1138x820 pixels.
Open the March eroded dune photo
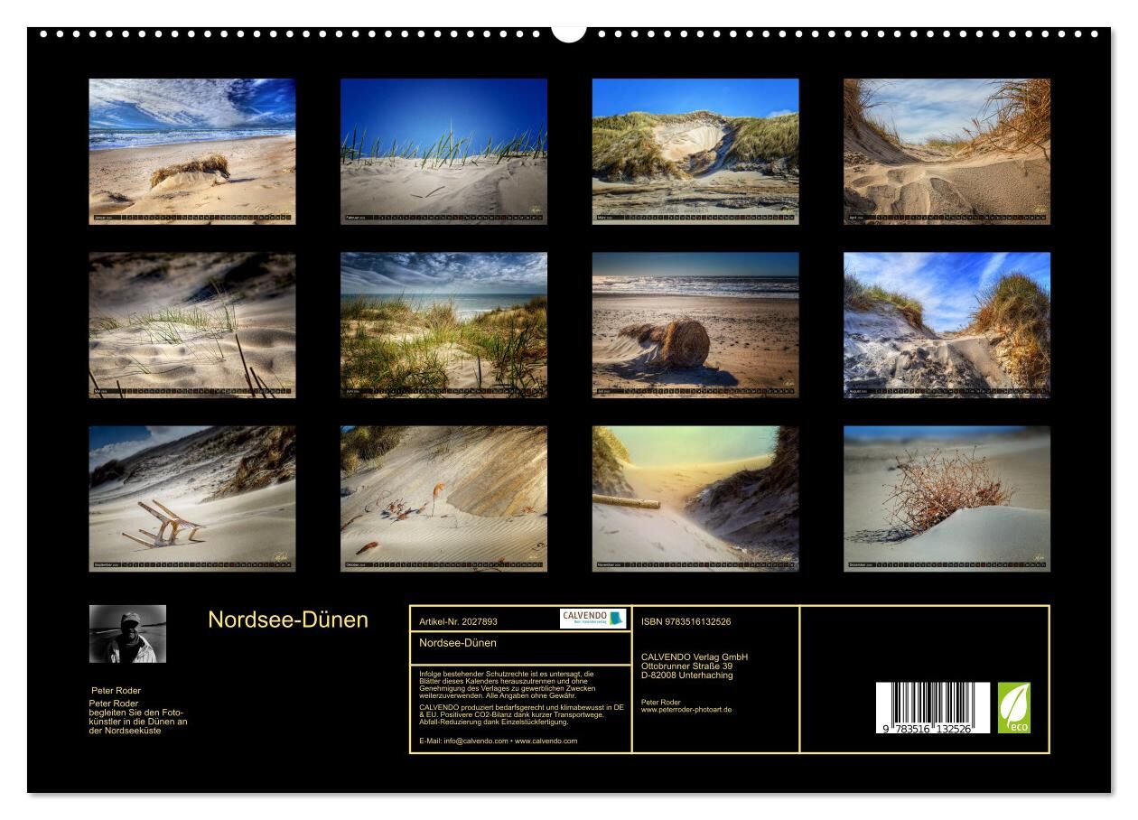coord(695,151)
